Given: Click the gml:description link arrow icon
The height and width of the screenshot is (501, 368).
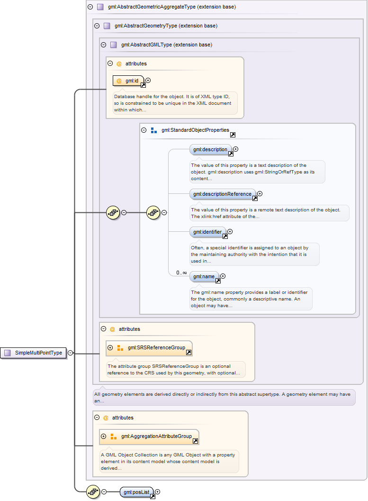Looking at the screenshot, I should tap(231, 154).
